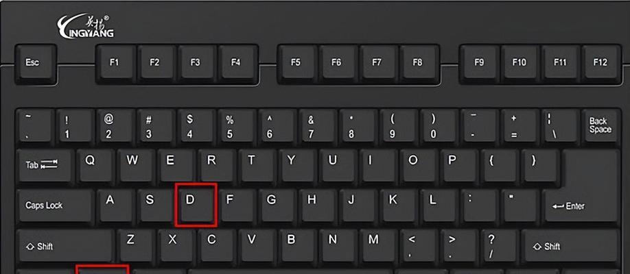This screenshot has width=630, height=274.
Task: Click the F5 function key
Action: (297, 64)
